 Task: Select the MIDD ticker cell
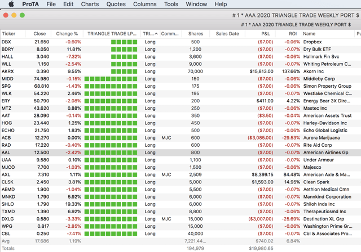point(7,79)
